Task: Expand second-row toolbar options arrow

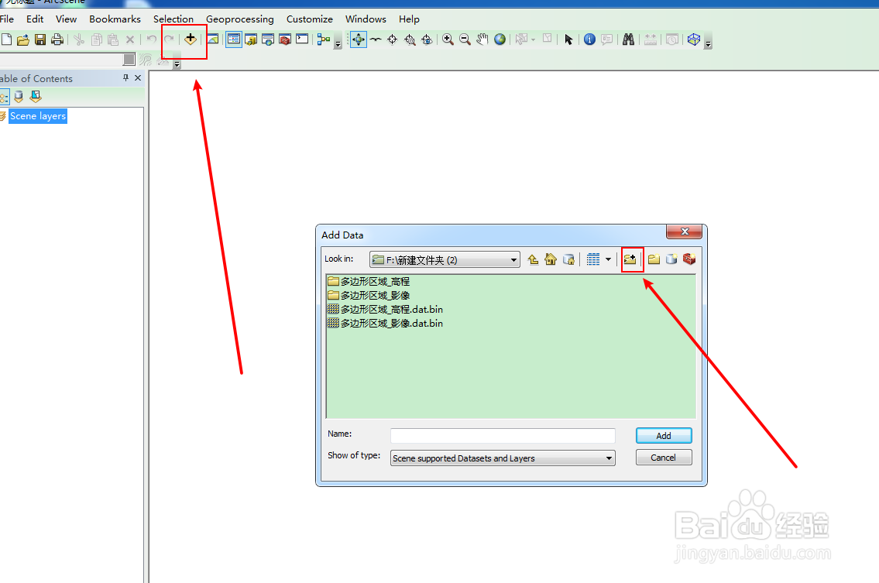Action: point(177,64)
